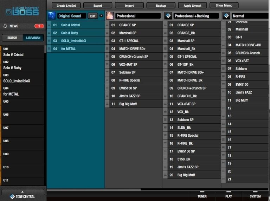
Task: Click the Normal liveset diamond icon
Action: pyautogui.click(x=226, y=16)
